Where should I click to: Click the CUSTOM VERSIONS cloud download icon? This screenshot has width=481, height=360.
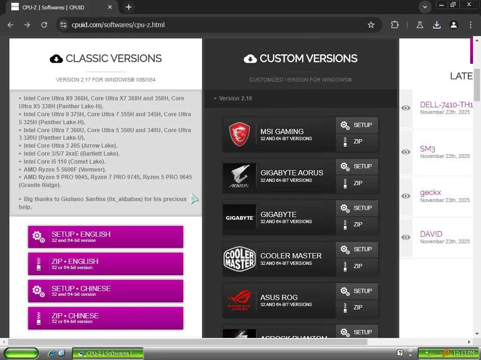(250, 59)
